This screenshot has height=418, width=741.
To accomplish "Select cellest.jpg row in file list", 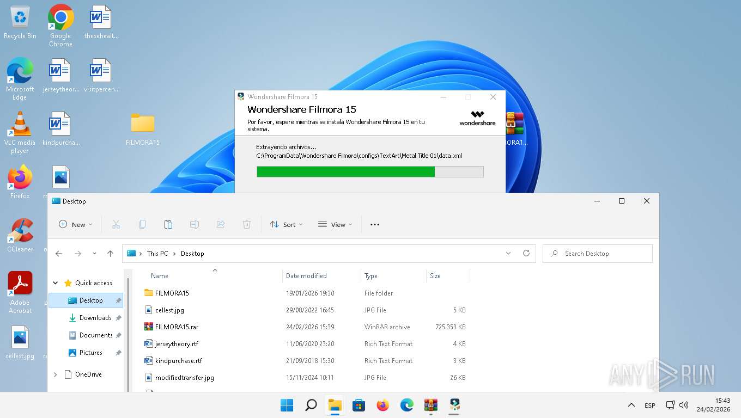I will [x=306, y=310].
